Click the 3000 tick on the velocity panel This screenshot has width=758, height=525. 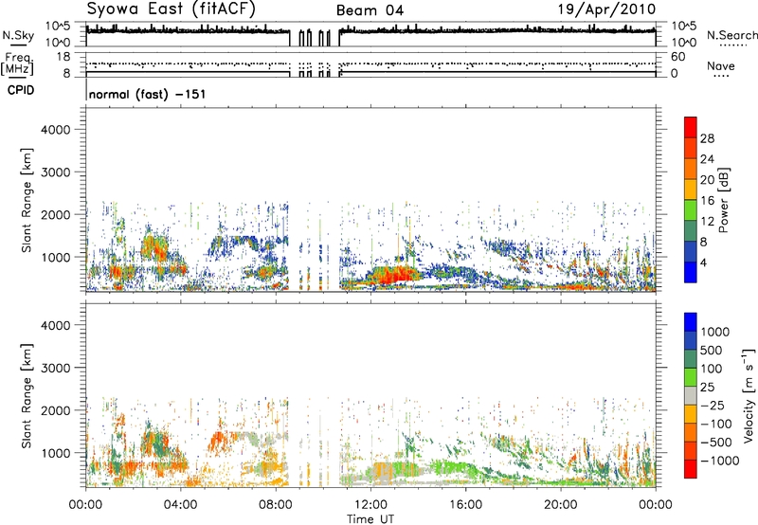pyautogui.click(x=56, y=368)
